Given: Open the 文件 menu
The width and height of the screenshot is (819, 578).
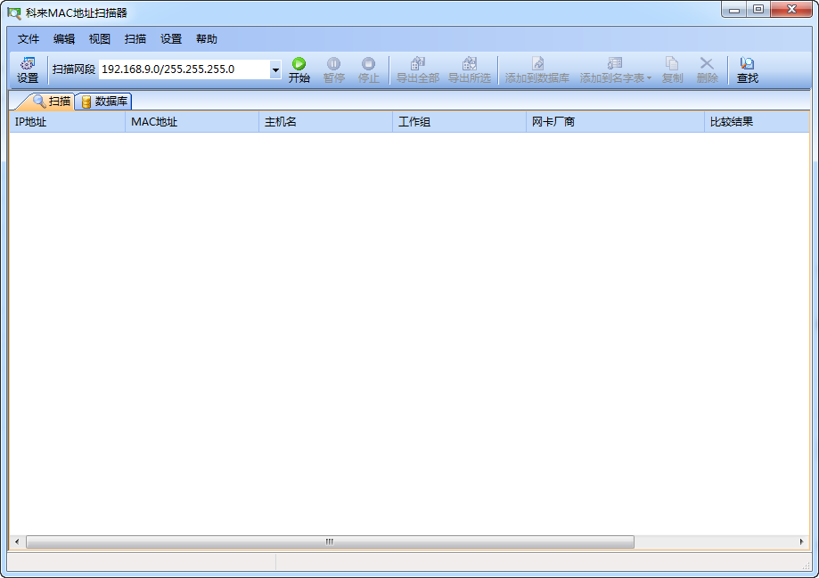Looking at the screenshot, I should [29, 39].
